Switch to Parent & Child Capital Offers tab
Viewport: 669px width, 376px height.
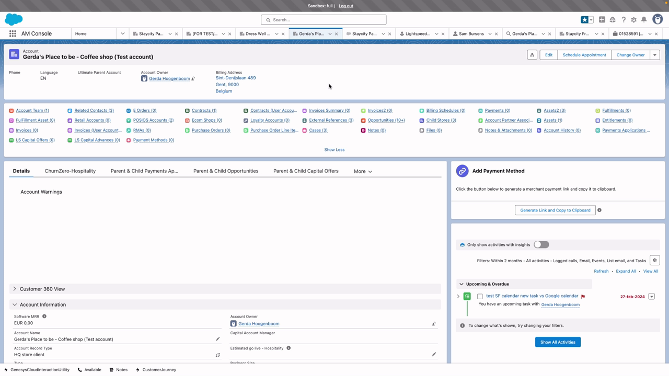coord(306,171)
